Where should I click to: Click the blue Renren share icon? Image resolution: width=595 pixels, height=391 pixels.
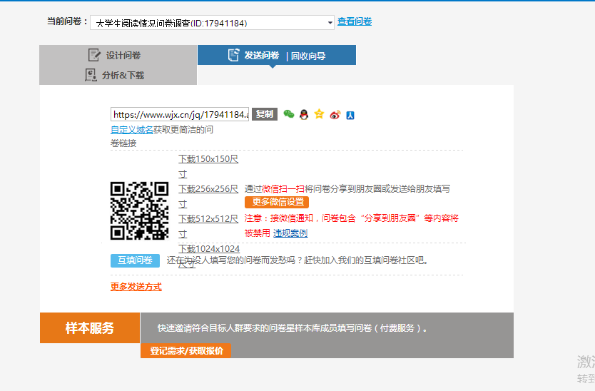click(350, 115)
